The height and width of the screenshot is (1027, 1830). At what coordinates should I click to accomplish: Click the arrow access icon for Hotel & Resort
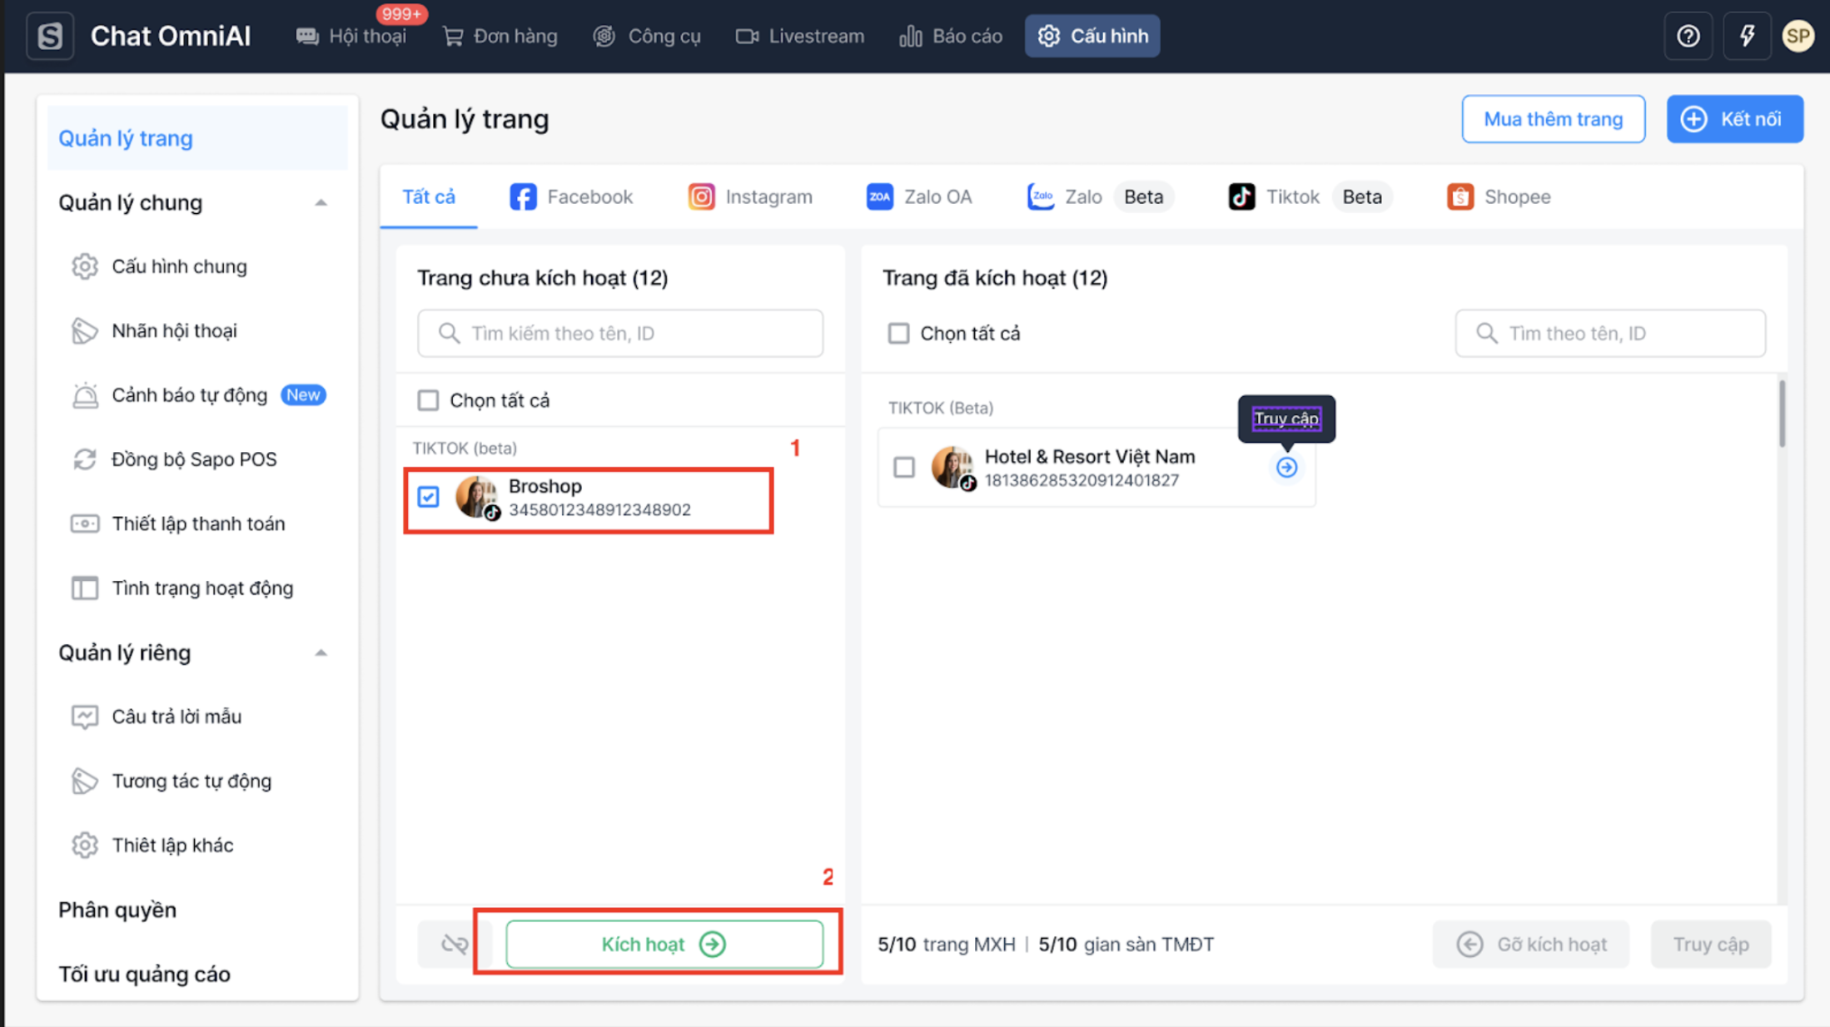tap(1286, 467)
